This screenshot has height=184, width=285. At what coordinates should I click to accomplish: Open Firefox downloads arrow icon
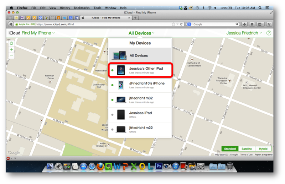click(x=245, y=24)
